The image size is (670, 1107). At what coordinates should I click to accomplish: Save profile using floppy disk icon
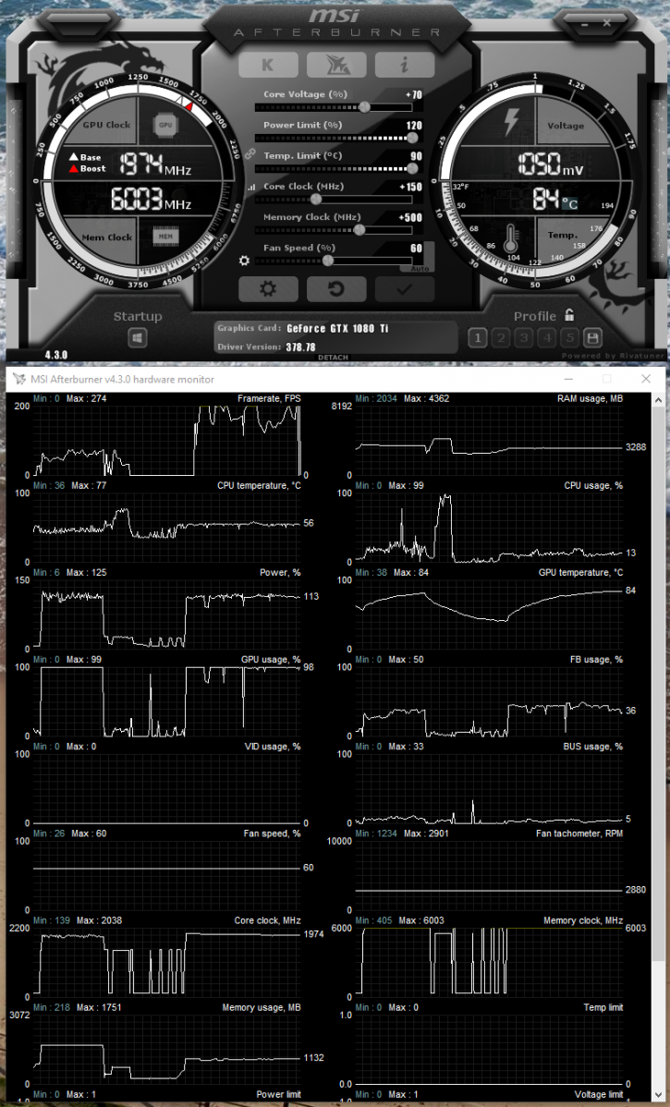pos(592,337)
